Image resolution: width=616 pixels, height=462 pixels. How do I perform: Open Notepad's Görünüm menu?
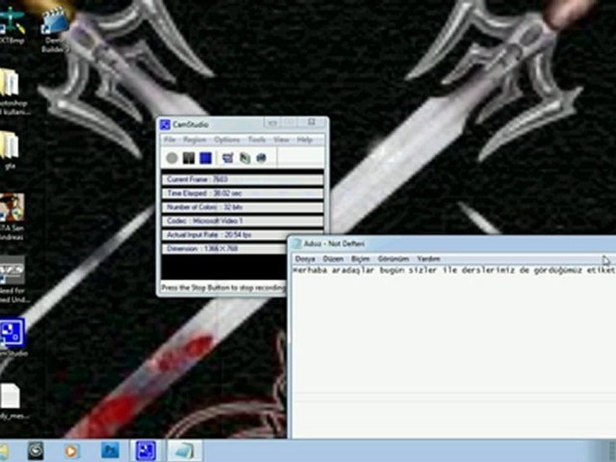point(393,259)
